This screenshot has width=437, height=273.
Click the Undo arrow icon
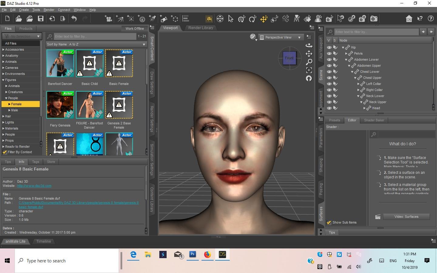pyautogui.click(x=74, y=19)
